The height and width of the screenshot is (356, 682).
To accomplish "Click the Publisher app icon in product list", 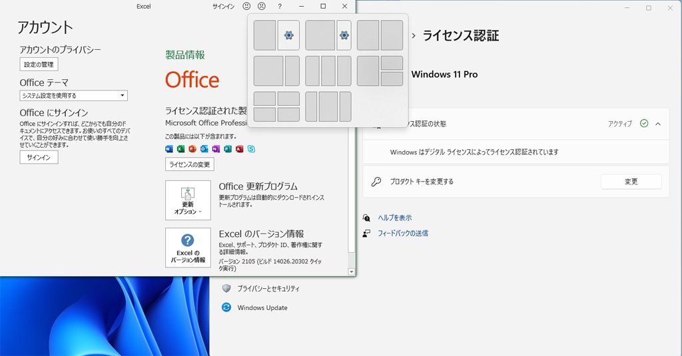I will coord(228,149).
